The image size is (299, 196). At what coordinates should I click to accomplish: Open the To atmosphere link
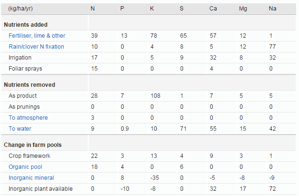pyautogui.click(x=28, y=118)
